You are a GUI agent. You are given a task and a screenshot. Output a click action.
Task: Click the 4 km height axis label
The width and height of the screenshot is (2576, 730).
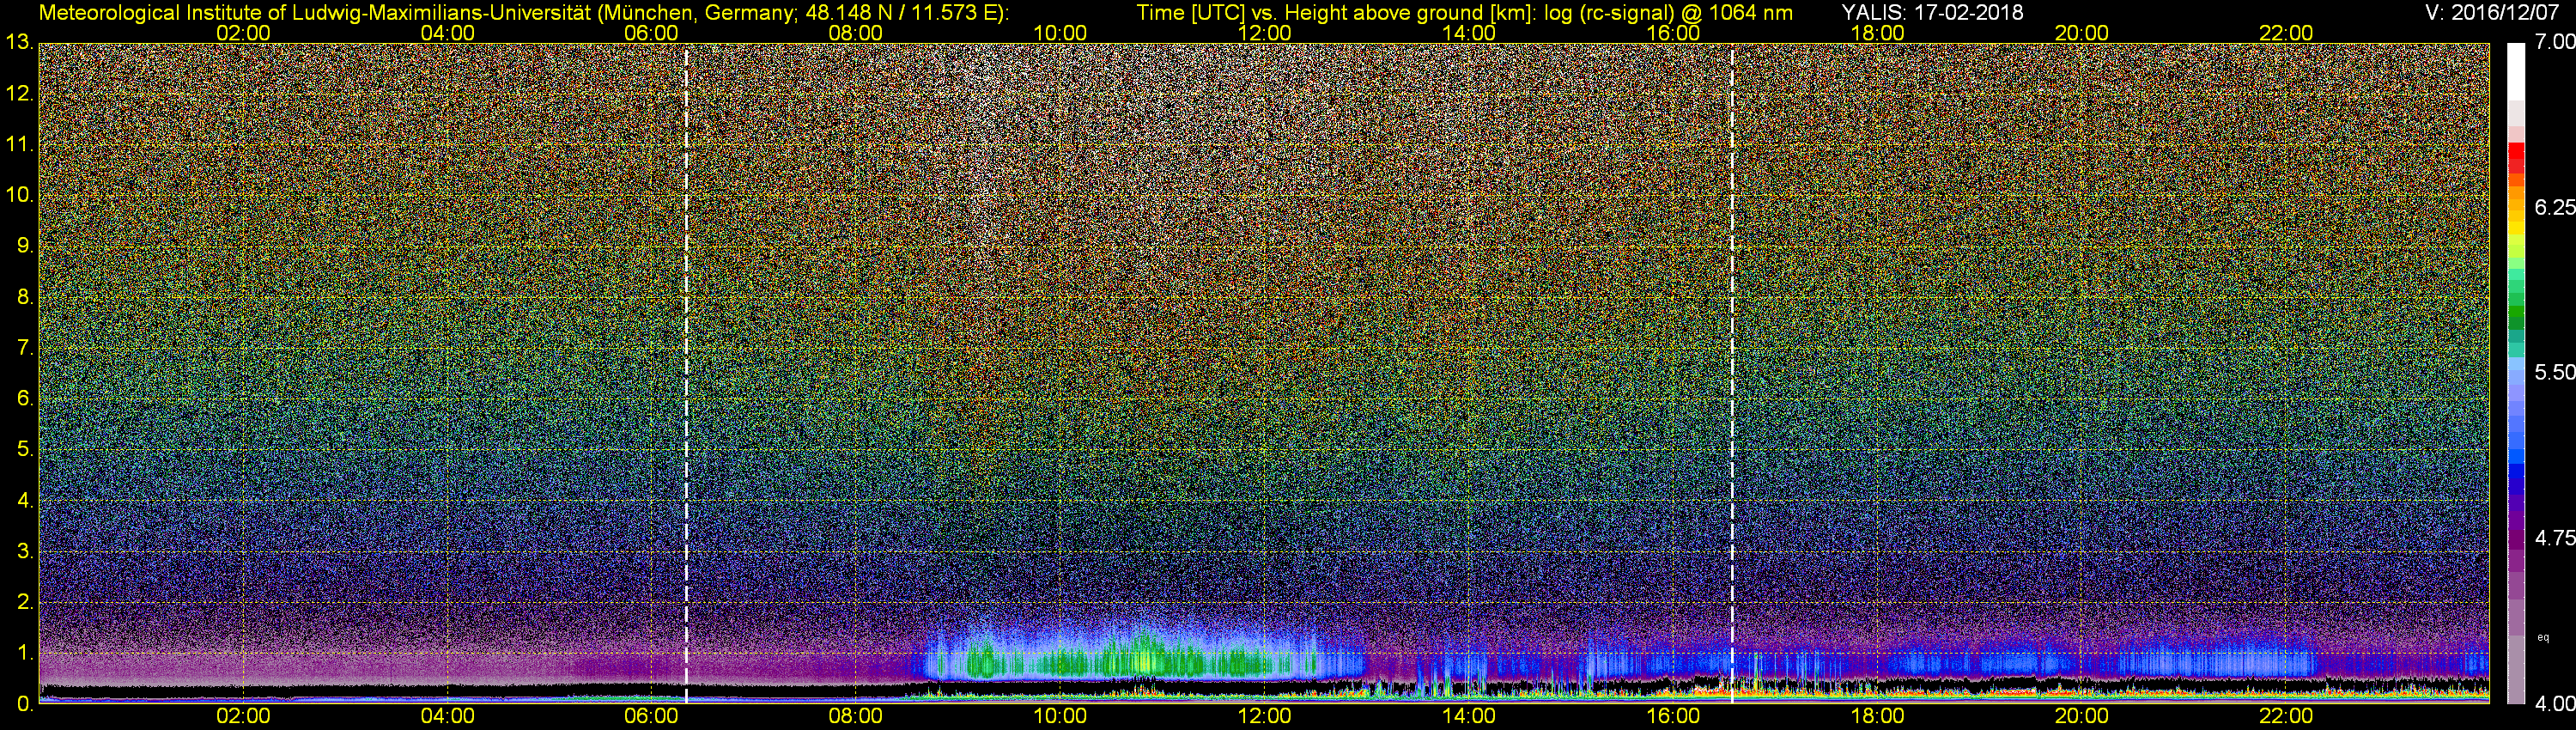point(25,501)
